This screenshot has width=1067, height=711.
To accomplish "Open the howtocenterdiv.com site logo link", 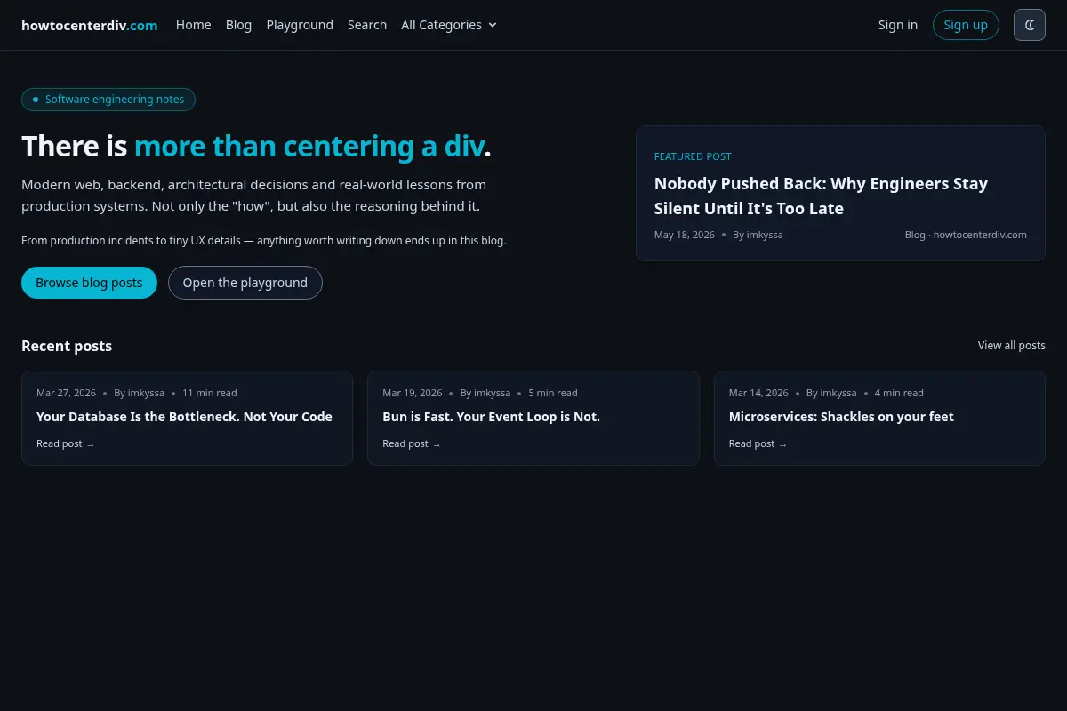I will tap(90, 25).
